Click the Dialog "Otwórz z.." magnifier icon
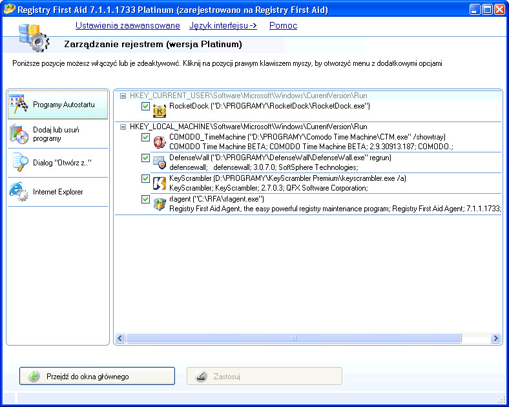509x407 pixels. pos(19,162)
